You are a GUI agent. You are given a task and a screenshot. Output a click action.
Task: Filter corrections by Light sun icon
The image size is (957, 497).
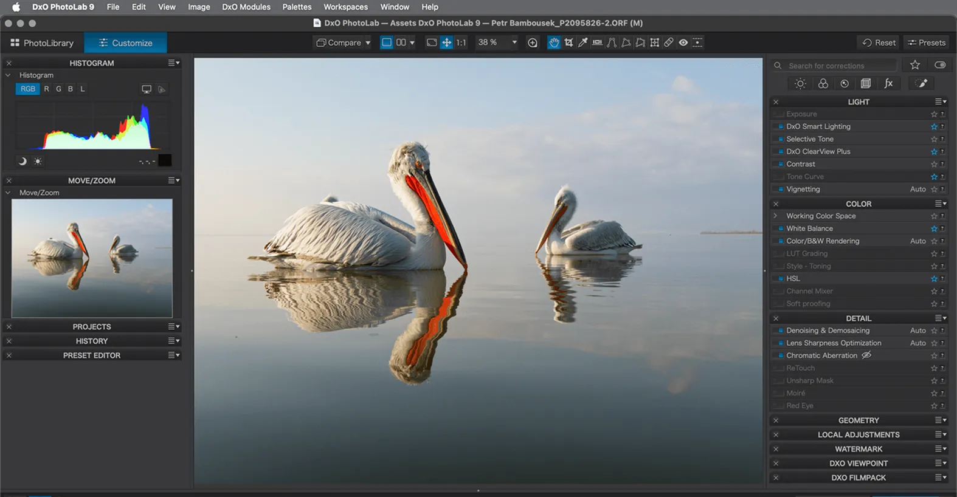[801, 84]
